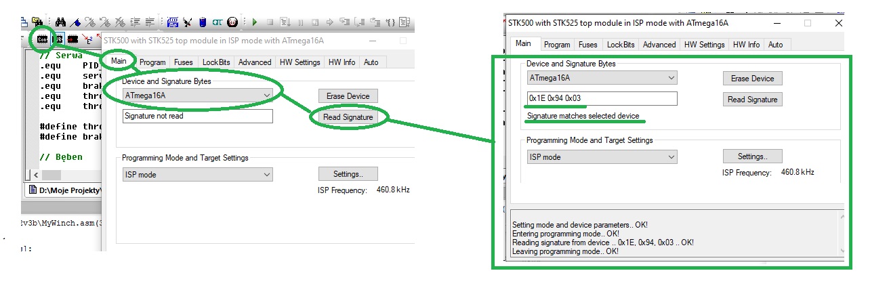Image resolution: width=889 pixels, height=294 pixels.
Task: Click Erase Device button in right dialog
Action: click(753, 79)
